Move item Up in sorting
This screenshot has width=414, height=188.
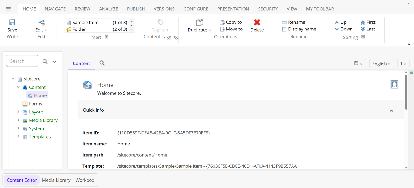click(x=340, y=22)
